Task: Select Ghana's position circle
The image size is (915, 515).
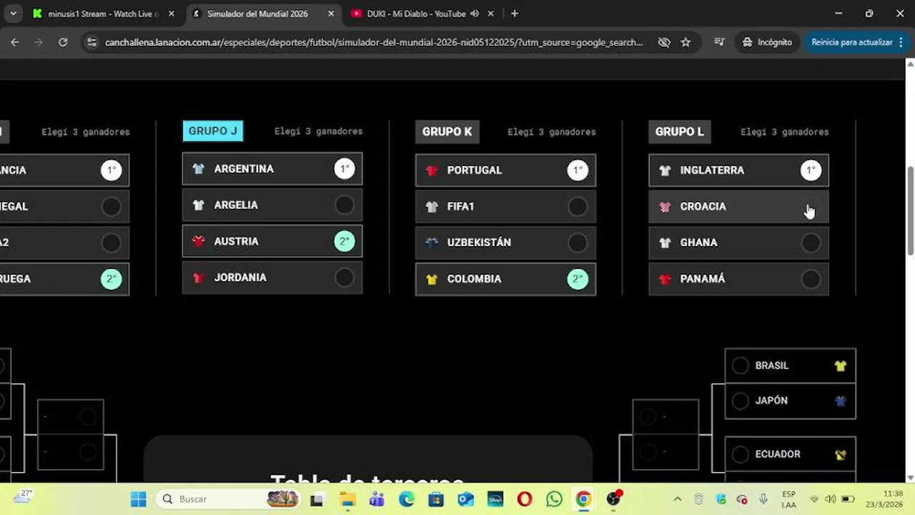Action: click(811, 242)
